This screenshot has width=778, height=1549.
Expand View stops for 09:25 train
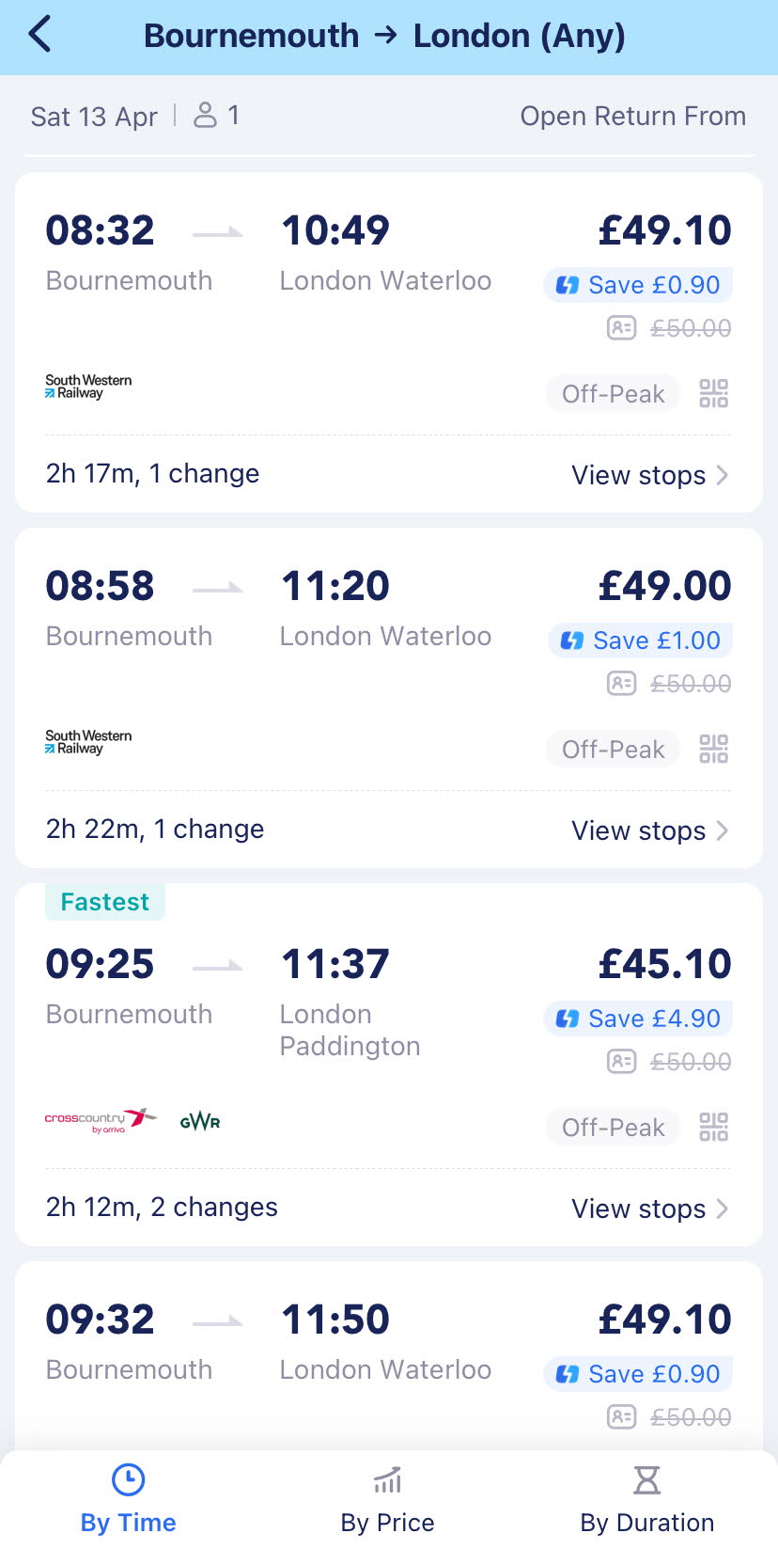pyautogui.click(x=649, y=1209)
